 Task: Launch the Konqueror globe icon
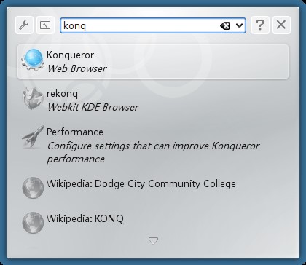click(x=33, y=60)
